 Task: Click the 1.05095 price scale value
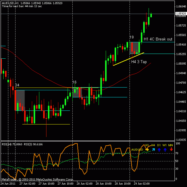tap(181, 64)
